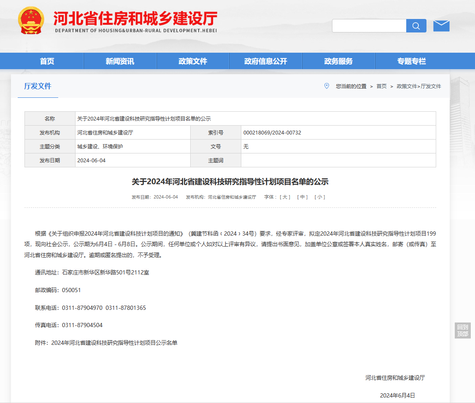Type in the search input field
This screenshot has height=403, width=475.
click(x=369, y=26)
